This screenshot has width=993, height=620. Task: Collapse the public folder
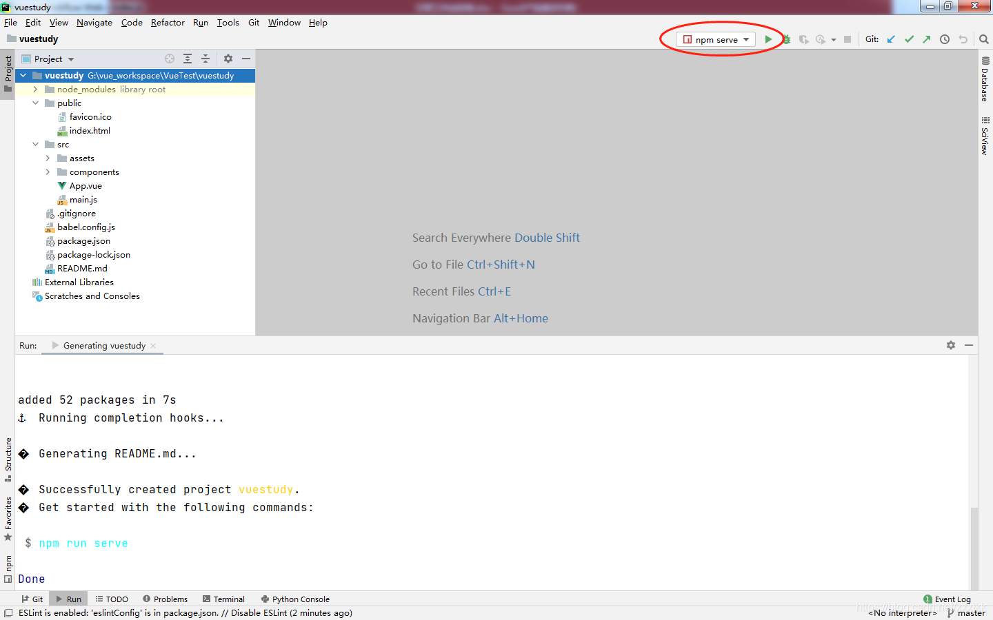pos(36,103)
